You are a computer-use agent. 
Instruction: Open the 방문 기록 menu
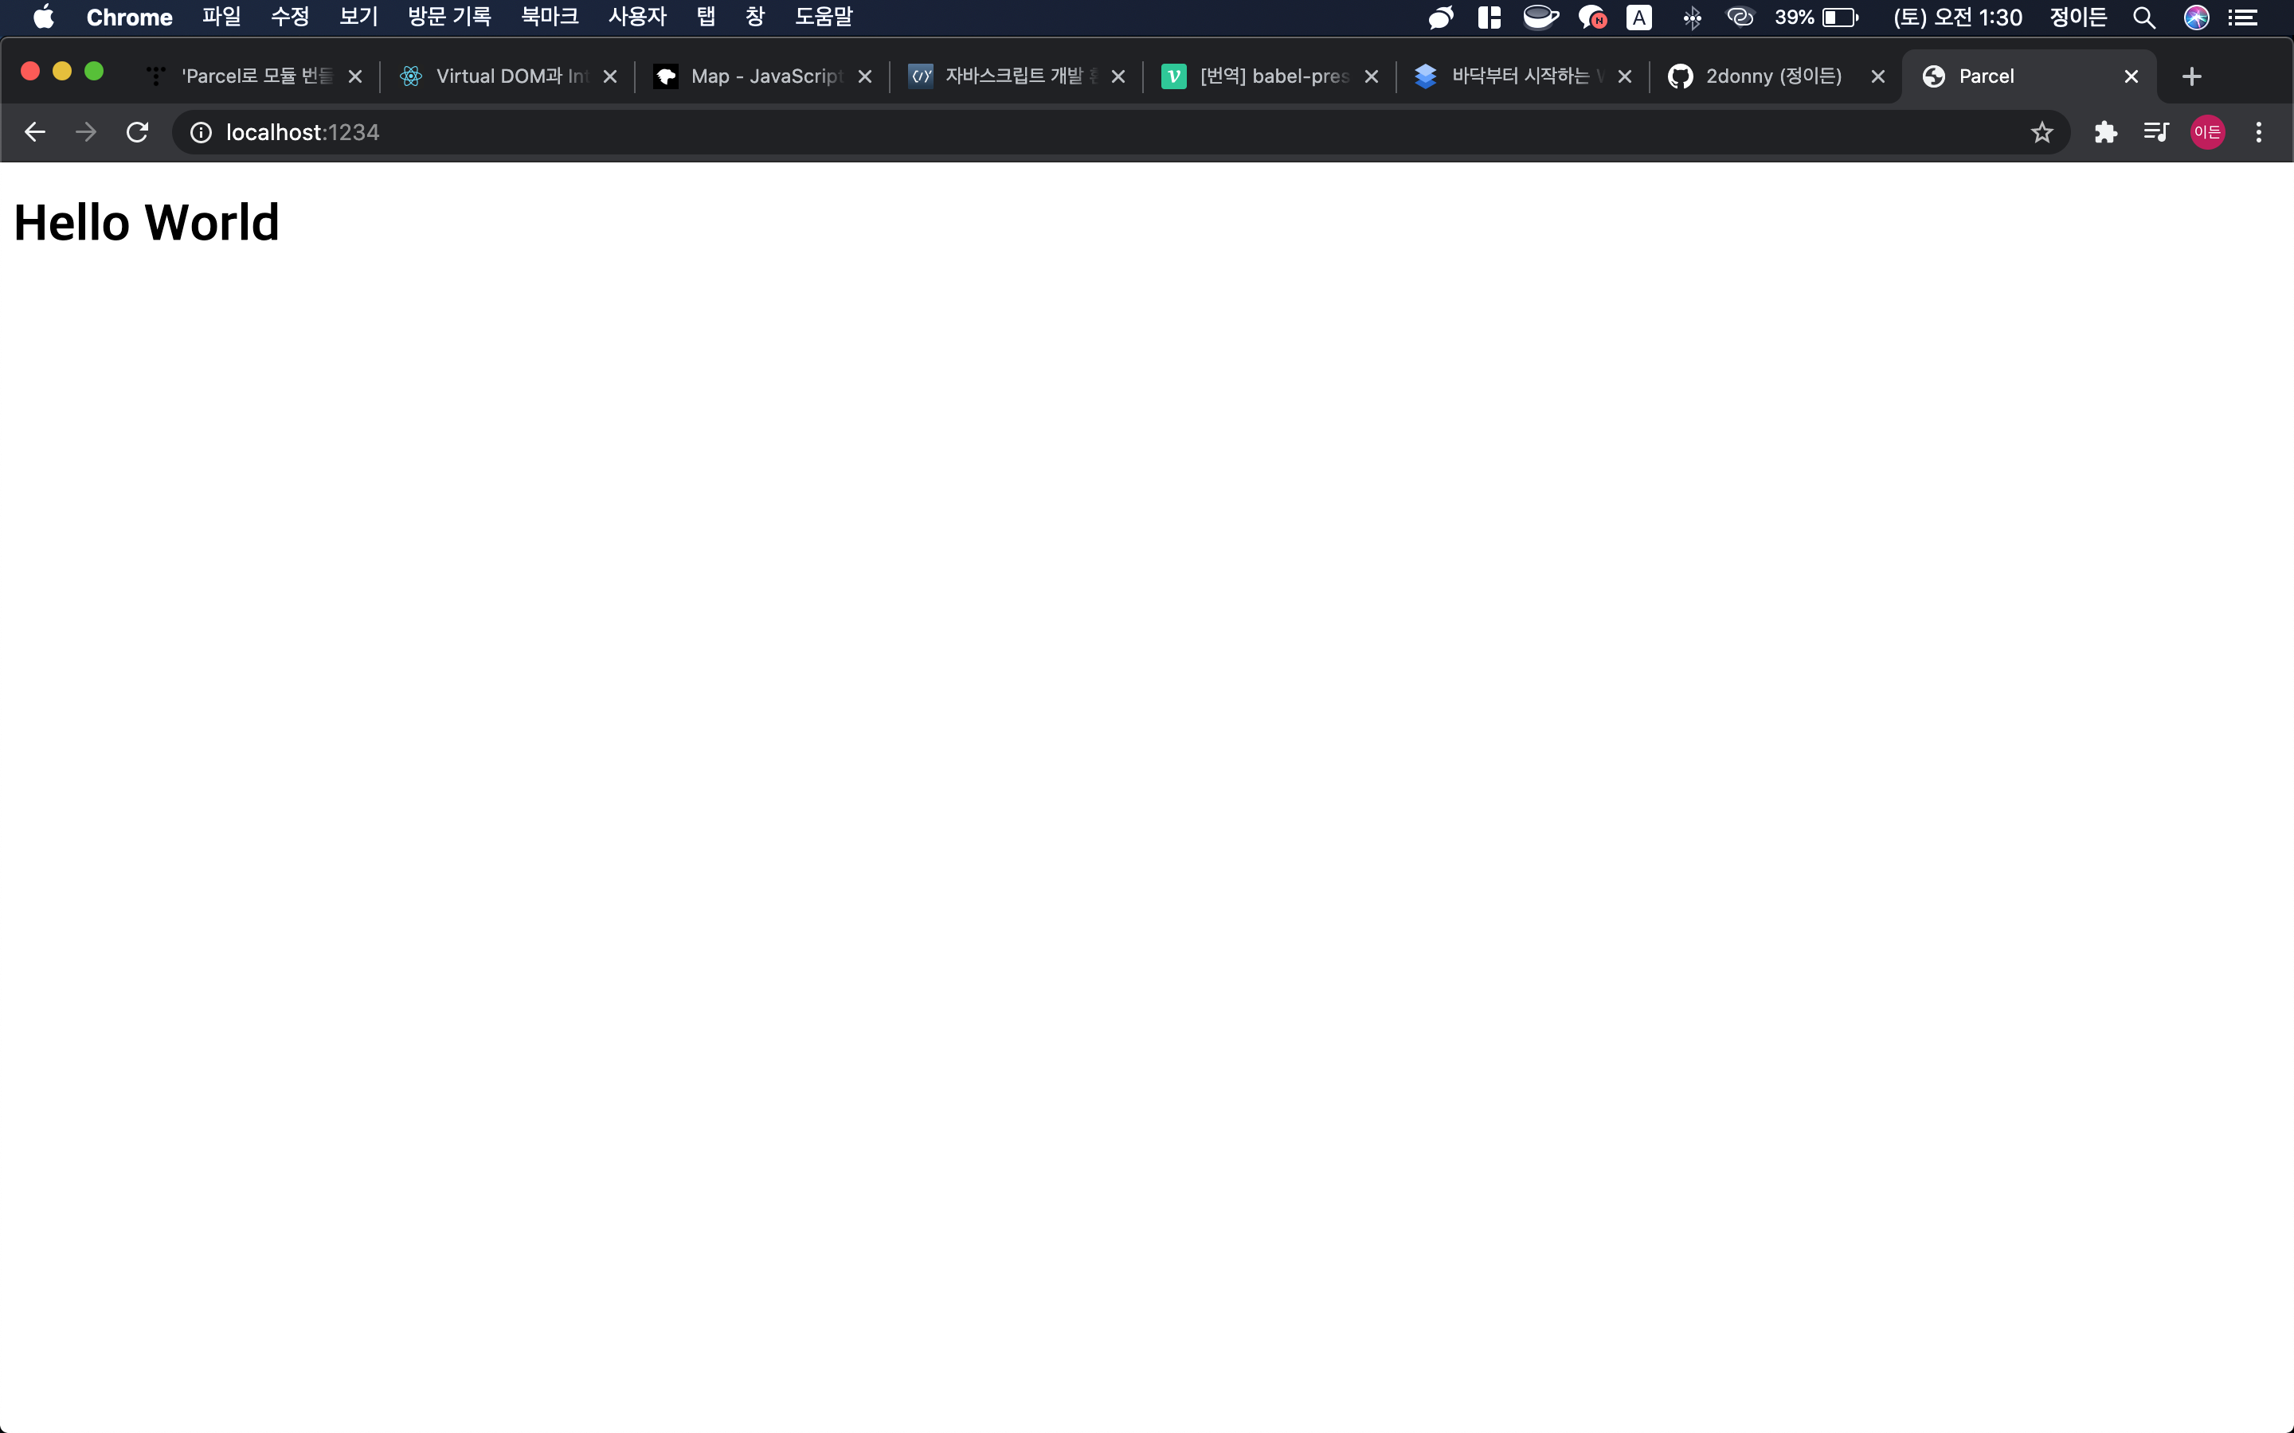(x=449, y=17)
